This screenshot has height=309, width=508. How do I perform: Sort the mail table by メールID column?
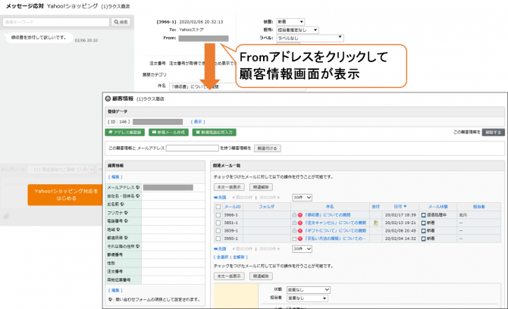coord(232,207)
